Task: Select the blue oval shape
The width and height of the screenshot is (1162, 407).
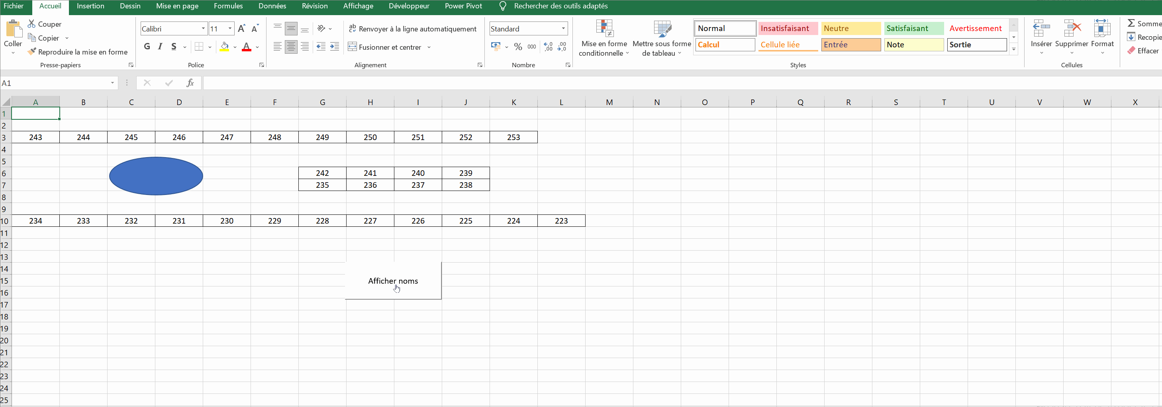Action: [156, 176]
